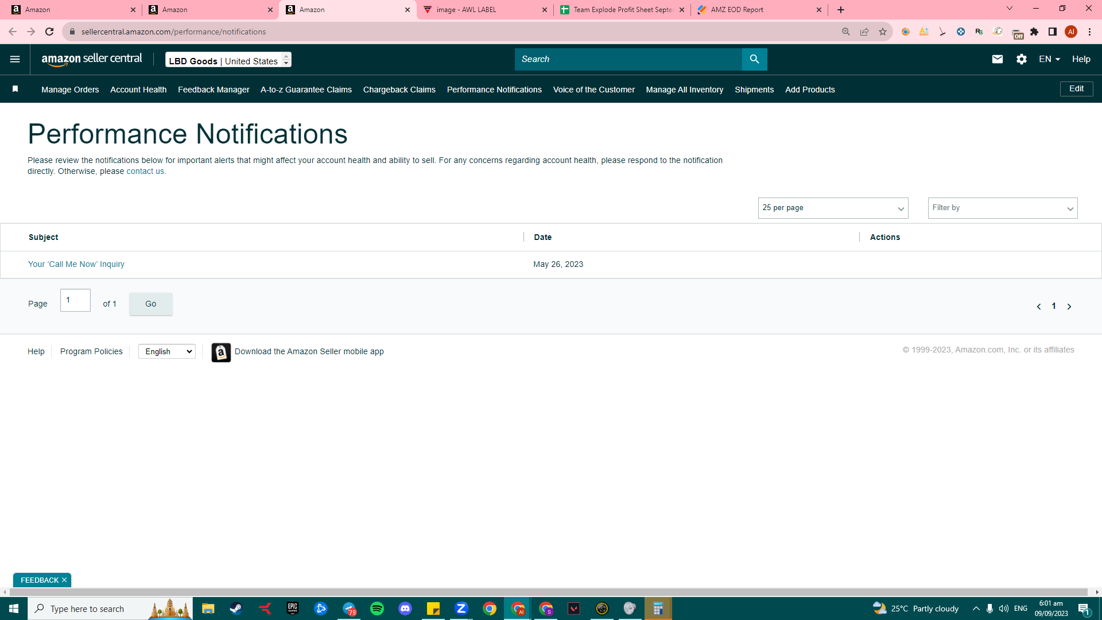Click the Go page button
Viewport: 1102px width, 620px height.
(x=150, y=304)
